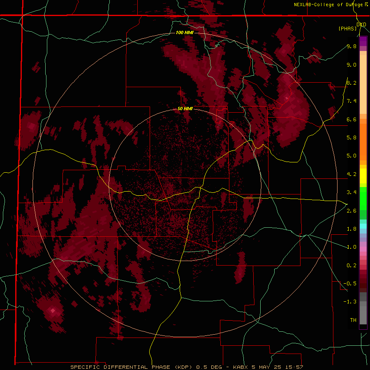The height and width of the screenshot is (370, 370).
Task: Select the 100 NMI range ring label
Action: pyautogui.click(x=185, y=32)
